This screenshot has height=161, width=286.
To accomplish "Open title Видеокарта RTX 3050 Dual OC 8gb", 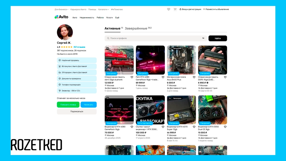I will [x=208, y=128].
